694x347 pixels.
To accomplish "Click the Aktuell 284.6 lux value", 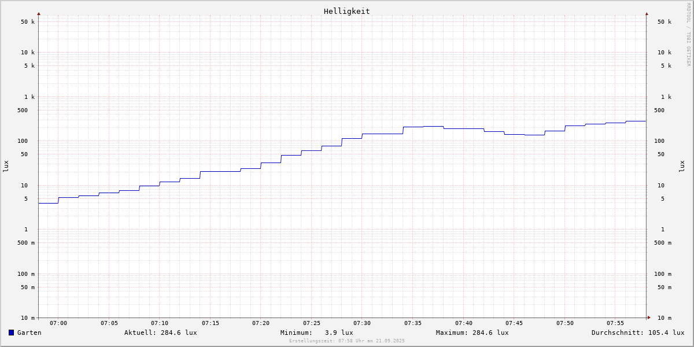I will [160, 333].
